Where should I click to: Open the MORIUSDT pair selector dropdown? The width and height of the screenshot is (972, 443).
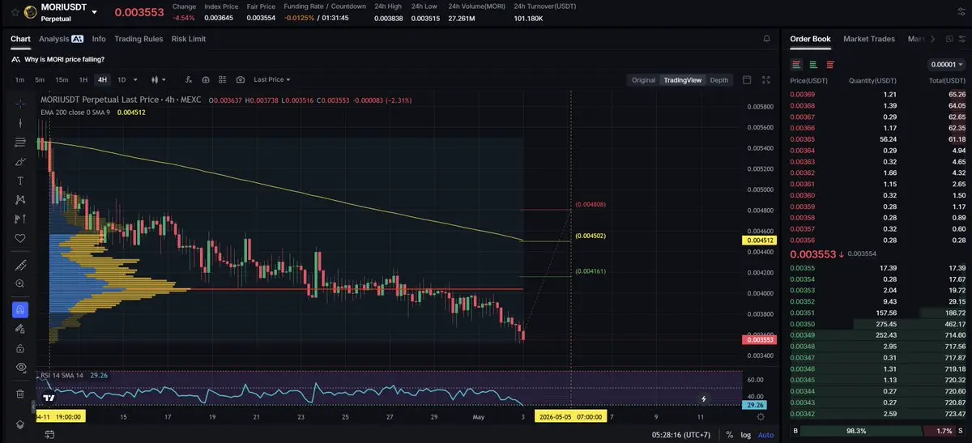[95, 13]
